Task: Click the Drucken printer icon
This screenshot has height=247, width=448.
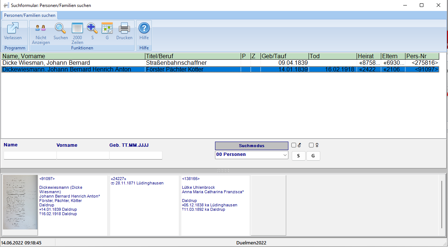Action: [124, 29]
